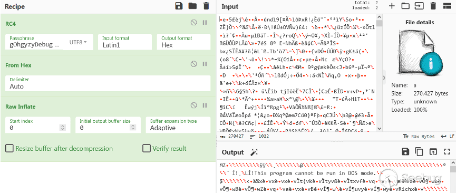The image size is (456, 193).
Task: Replace input with output
Action: point(433,151)
